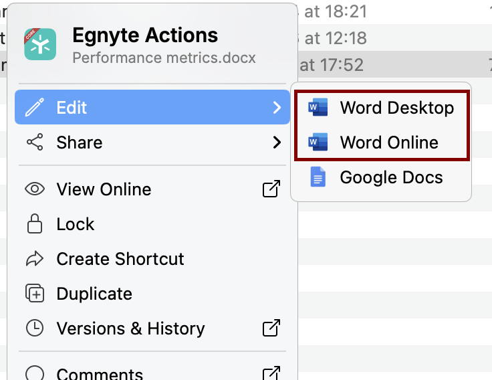Edit the file in Google Docs

pos(382,177)
